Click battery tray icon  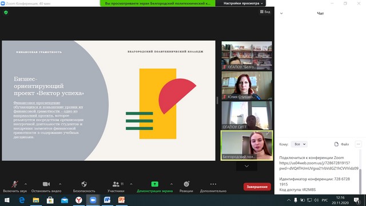[x=303, y=200]
